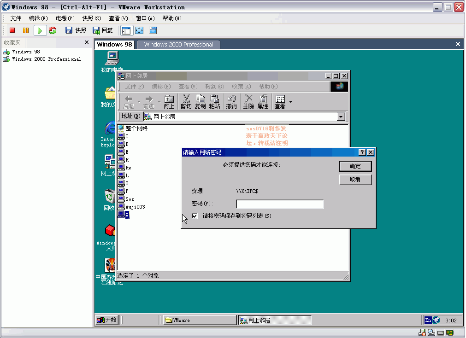The image size is (466, 338).
Task: Click the Reset virtual machine icon
Action: [x=53, y=30]
